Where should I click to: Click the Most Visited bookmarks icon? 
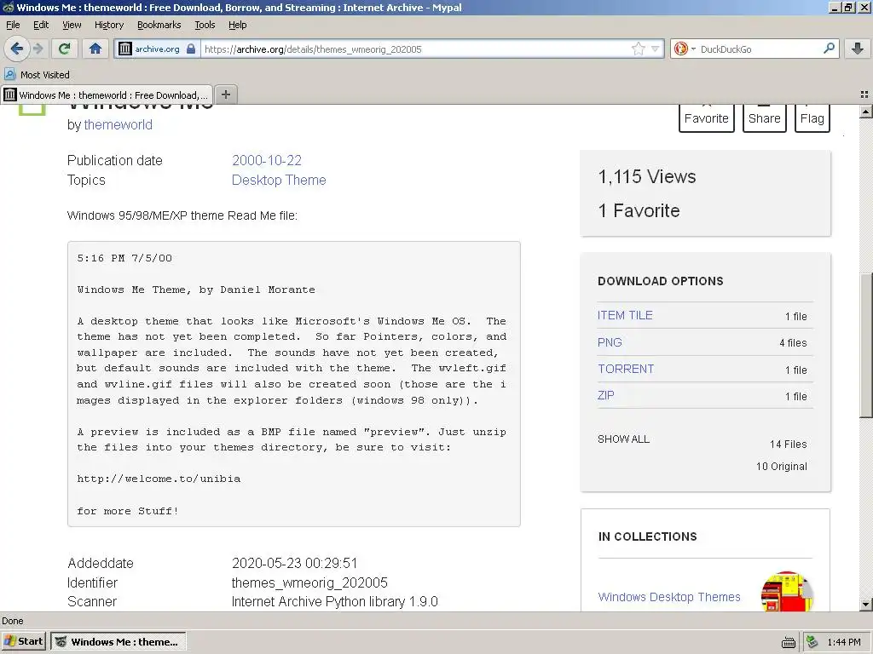(9, 74)
